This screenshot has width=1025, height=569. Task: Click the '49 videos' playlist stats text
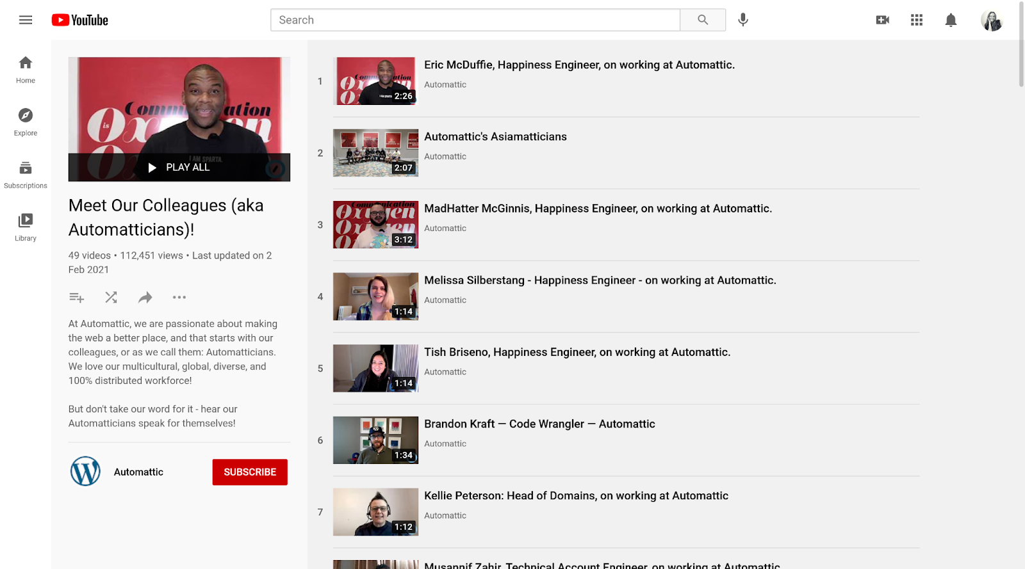tap(90, 255)
